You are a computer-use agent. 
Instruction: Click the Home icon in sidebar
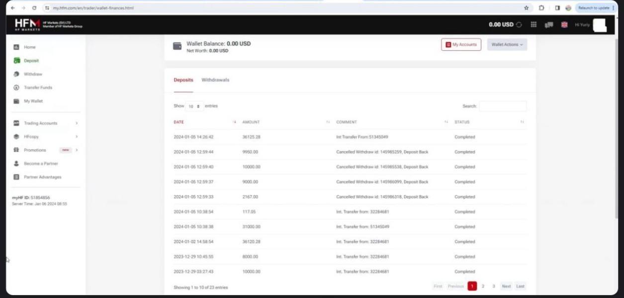pyautogui.click(x=16, y=47)
